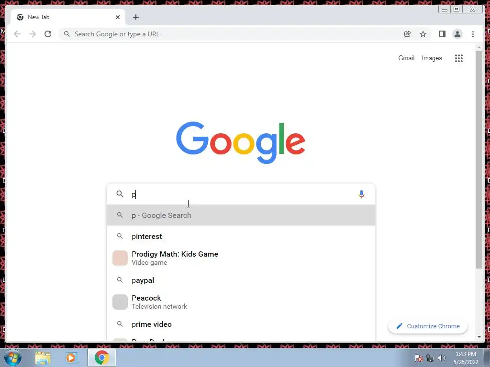Restore down the Chrome window

(457, 10)
